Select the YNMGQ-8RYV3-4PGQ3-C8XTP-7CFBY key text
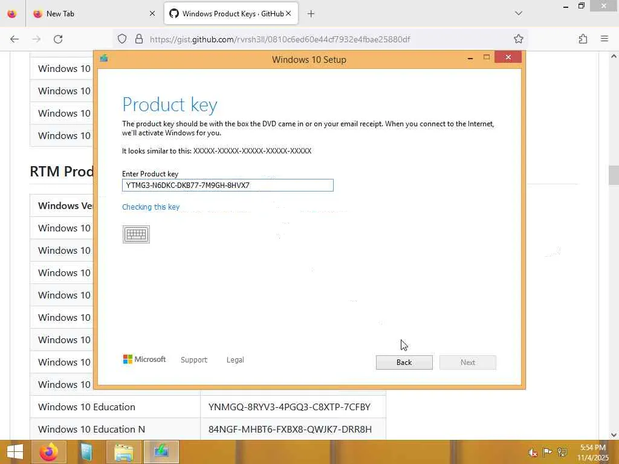Image resolution: width=619 pixels, height=464 pixels. (x=290, y=407)
